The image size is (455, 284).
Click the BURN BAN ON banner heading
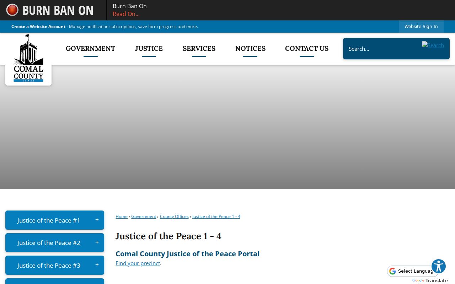tap(58, 10)
